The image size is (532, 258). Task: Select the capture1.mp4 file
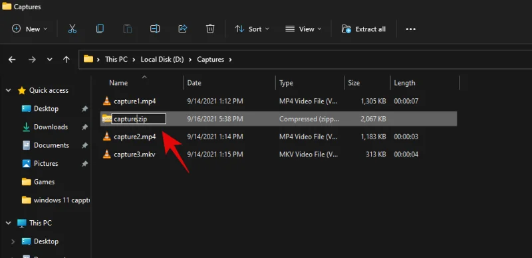click(135, 101)
